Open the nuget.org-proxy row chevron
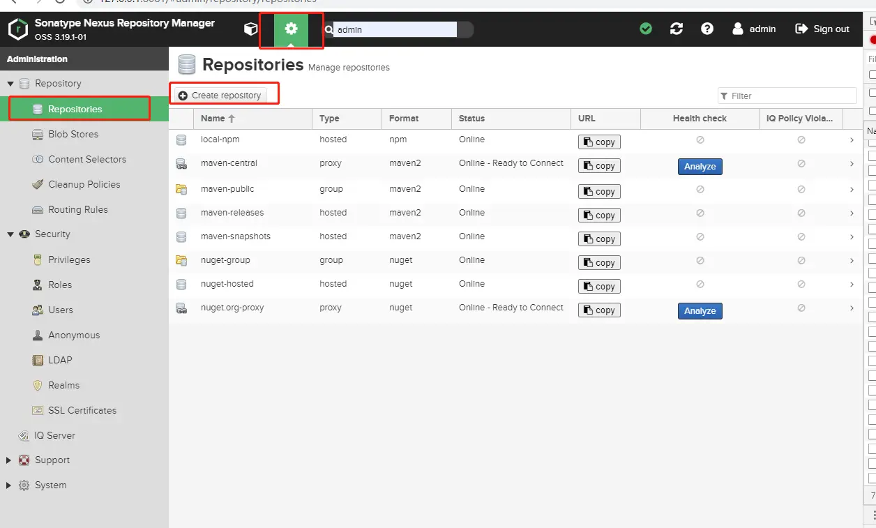Screen dimensions: 876x528 [x=852, y=308]
